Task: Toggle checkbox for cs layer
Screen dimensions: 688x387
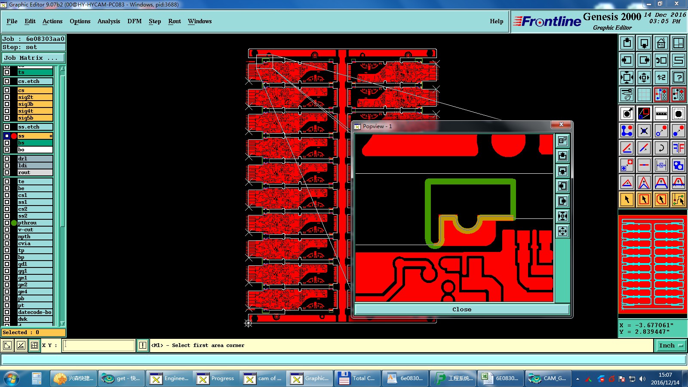Action: 7,90
